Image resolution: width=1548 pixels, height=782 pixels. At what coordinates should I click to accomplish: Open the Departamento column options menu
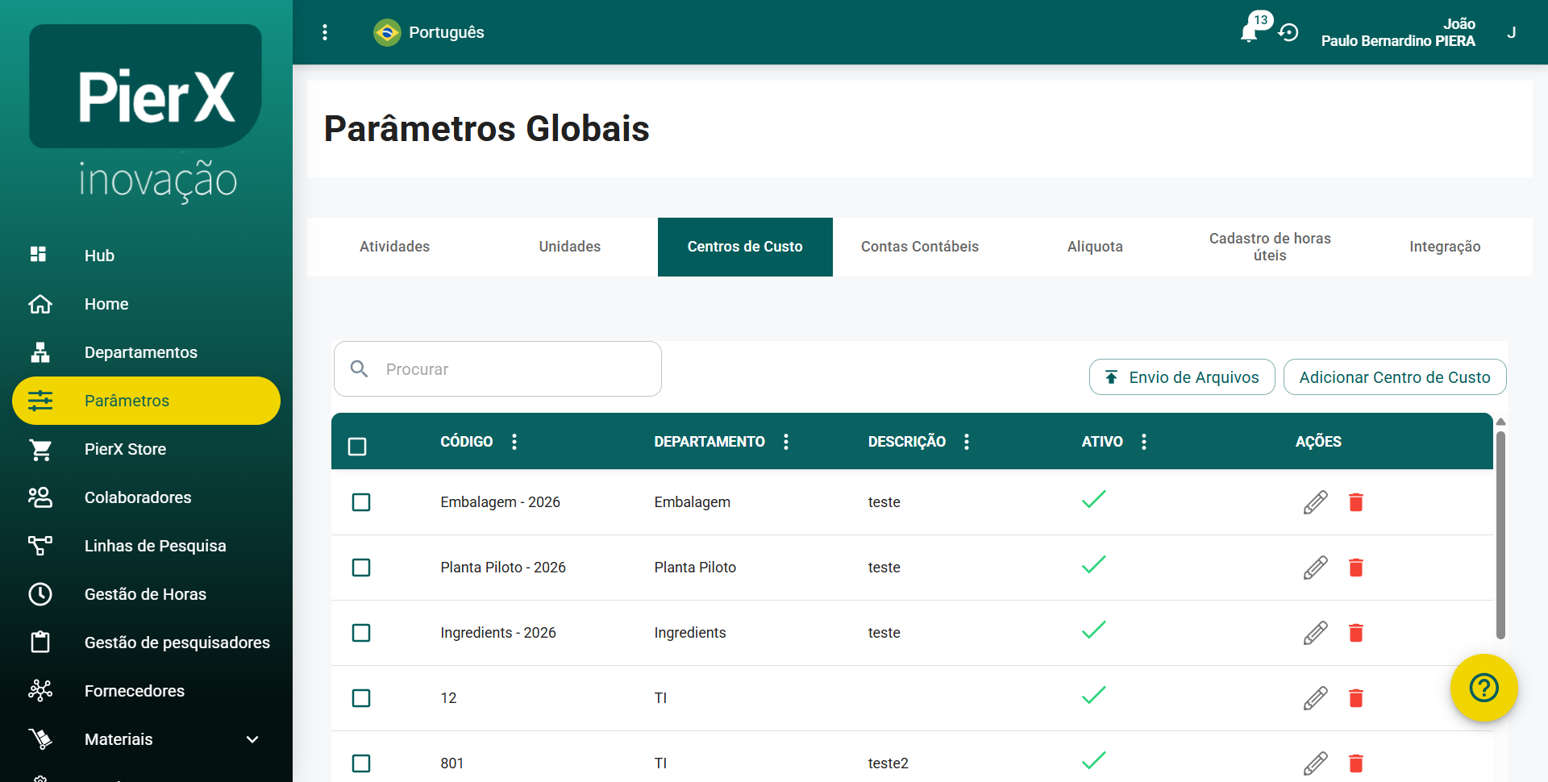pyautogui.click(x=786, y=441)
